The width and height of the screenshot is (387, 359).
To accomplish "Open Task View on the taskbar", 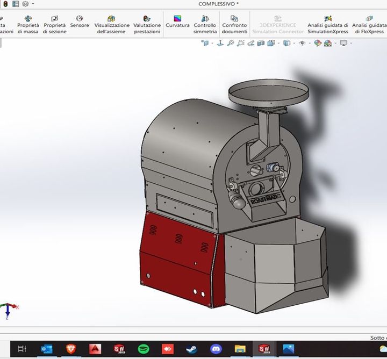I will [21, 349].
